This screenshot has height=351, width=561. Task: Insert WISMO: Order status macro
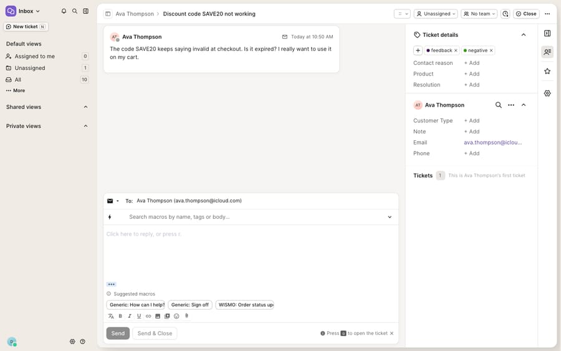[245, 305]
